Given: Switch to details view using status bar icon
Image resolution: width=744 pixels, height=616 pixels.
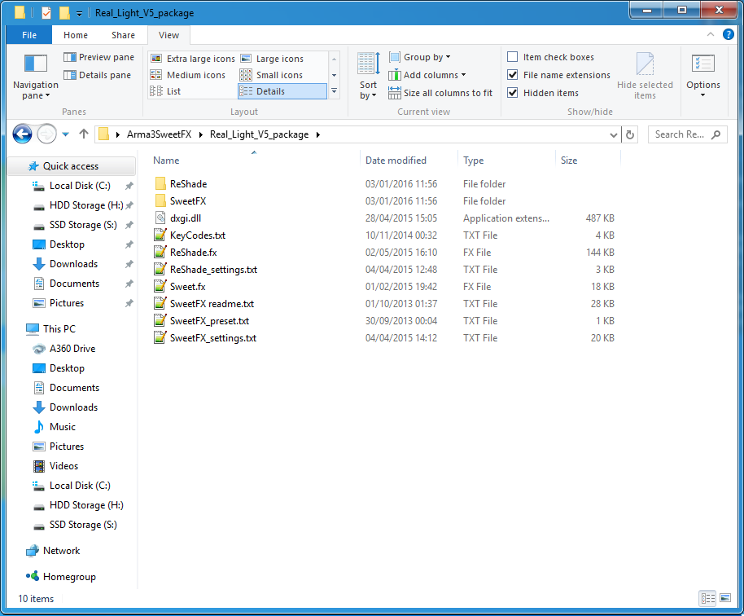Looking at the screenshot, I should 708,598.
